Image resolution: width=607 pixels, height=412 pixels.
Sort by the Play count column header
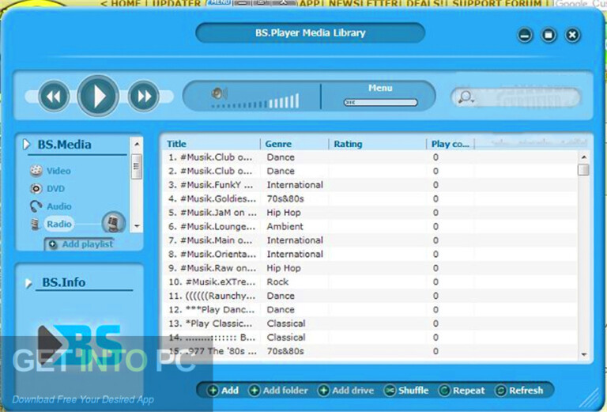tap(451, 144)
